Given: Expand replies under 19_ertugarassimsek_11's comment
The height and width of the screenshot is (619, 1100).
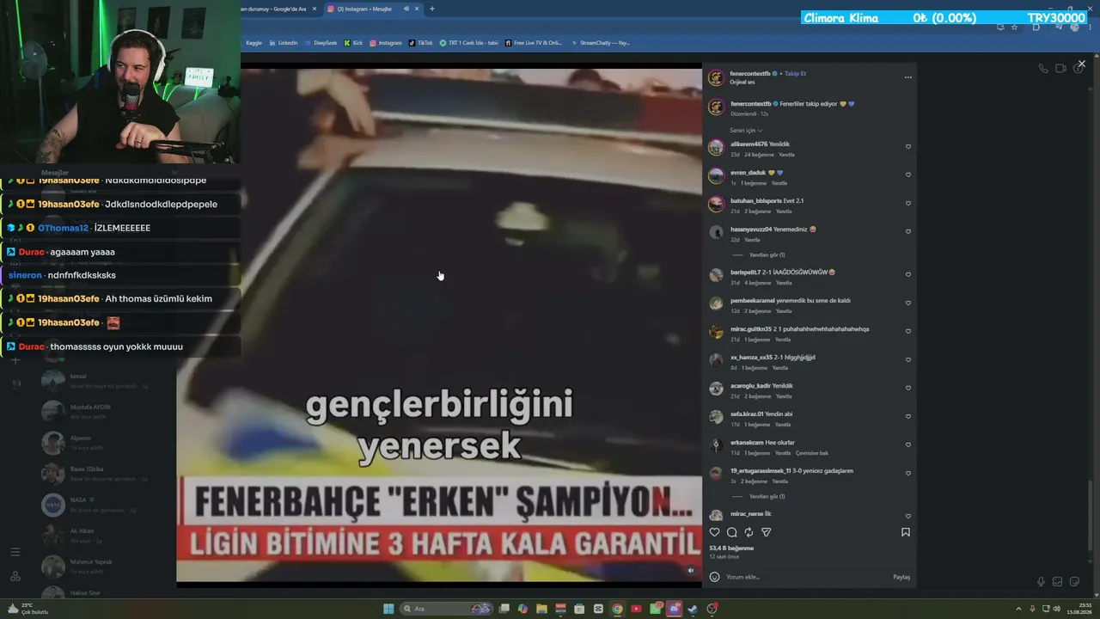Looking at the screenshot, I should coord(767,496).
